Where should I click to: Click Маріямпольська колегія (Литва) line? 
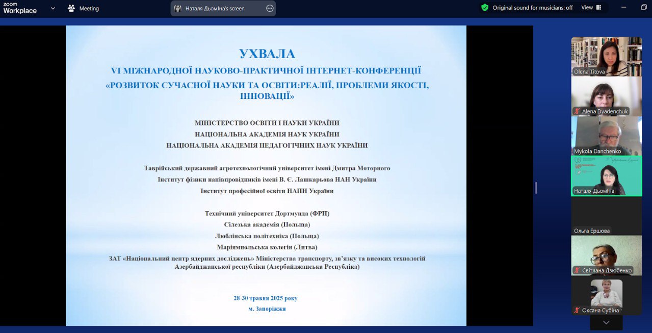tap(267, 247)
